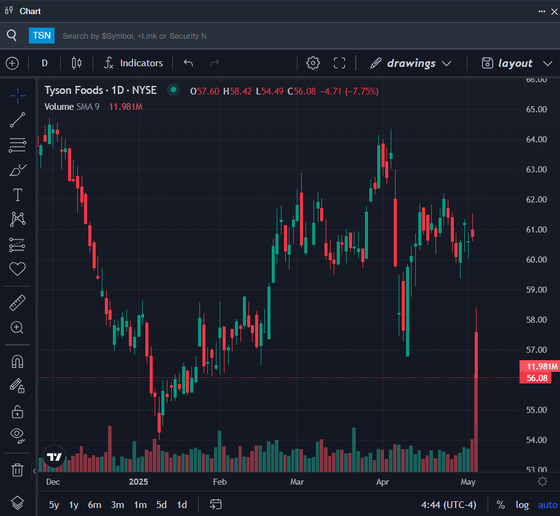Viewport: 560px width, 516px height.
Task: Select the 5d date range
Action: [161, 504]
